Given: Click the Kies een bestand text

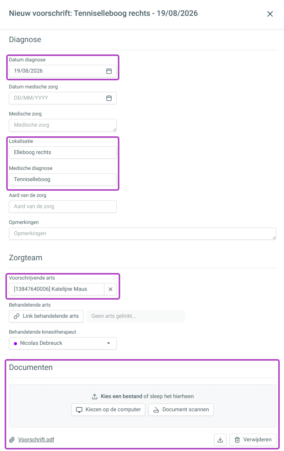Looking at the screenshot, I should [121, 396].
